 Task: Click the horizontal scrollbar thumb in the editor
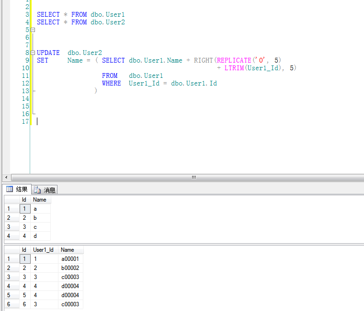(x=193, y=177)
